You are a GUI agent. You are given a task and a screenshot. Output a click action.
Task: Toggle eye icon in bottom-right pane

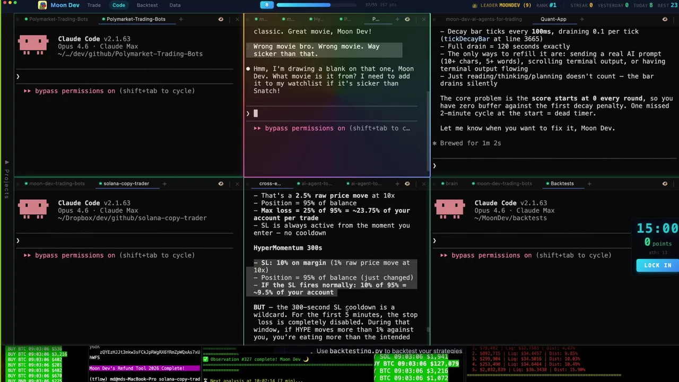pos(665,184)
